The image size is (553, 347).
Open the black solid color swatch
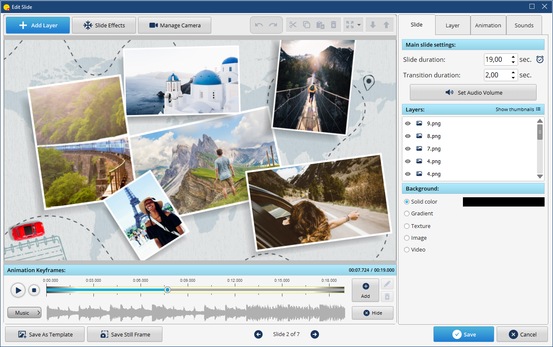pos(503,202)
